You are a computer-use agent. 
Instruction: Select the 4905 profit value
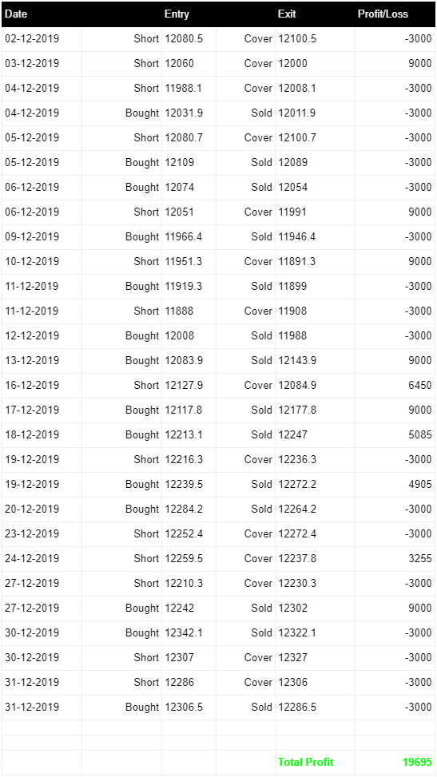(419, 484)
